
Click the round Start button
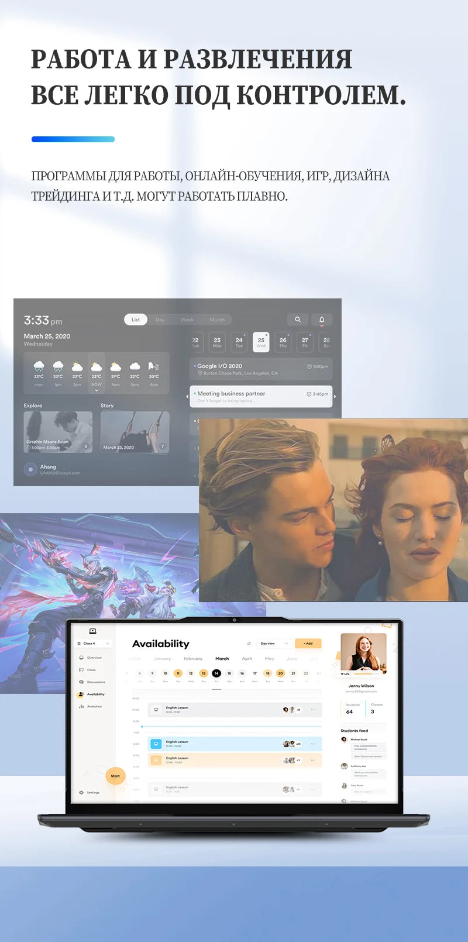click(115, 776)
